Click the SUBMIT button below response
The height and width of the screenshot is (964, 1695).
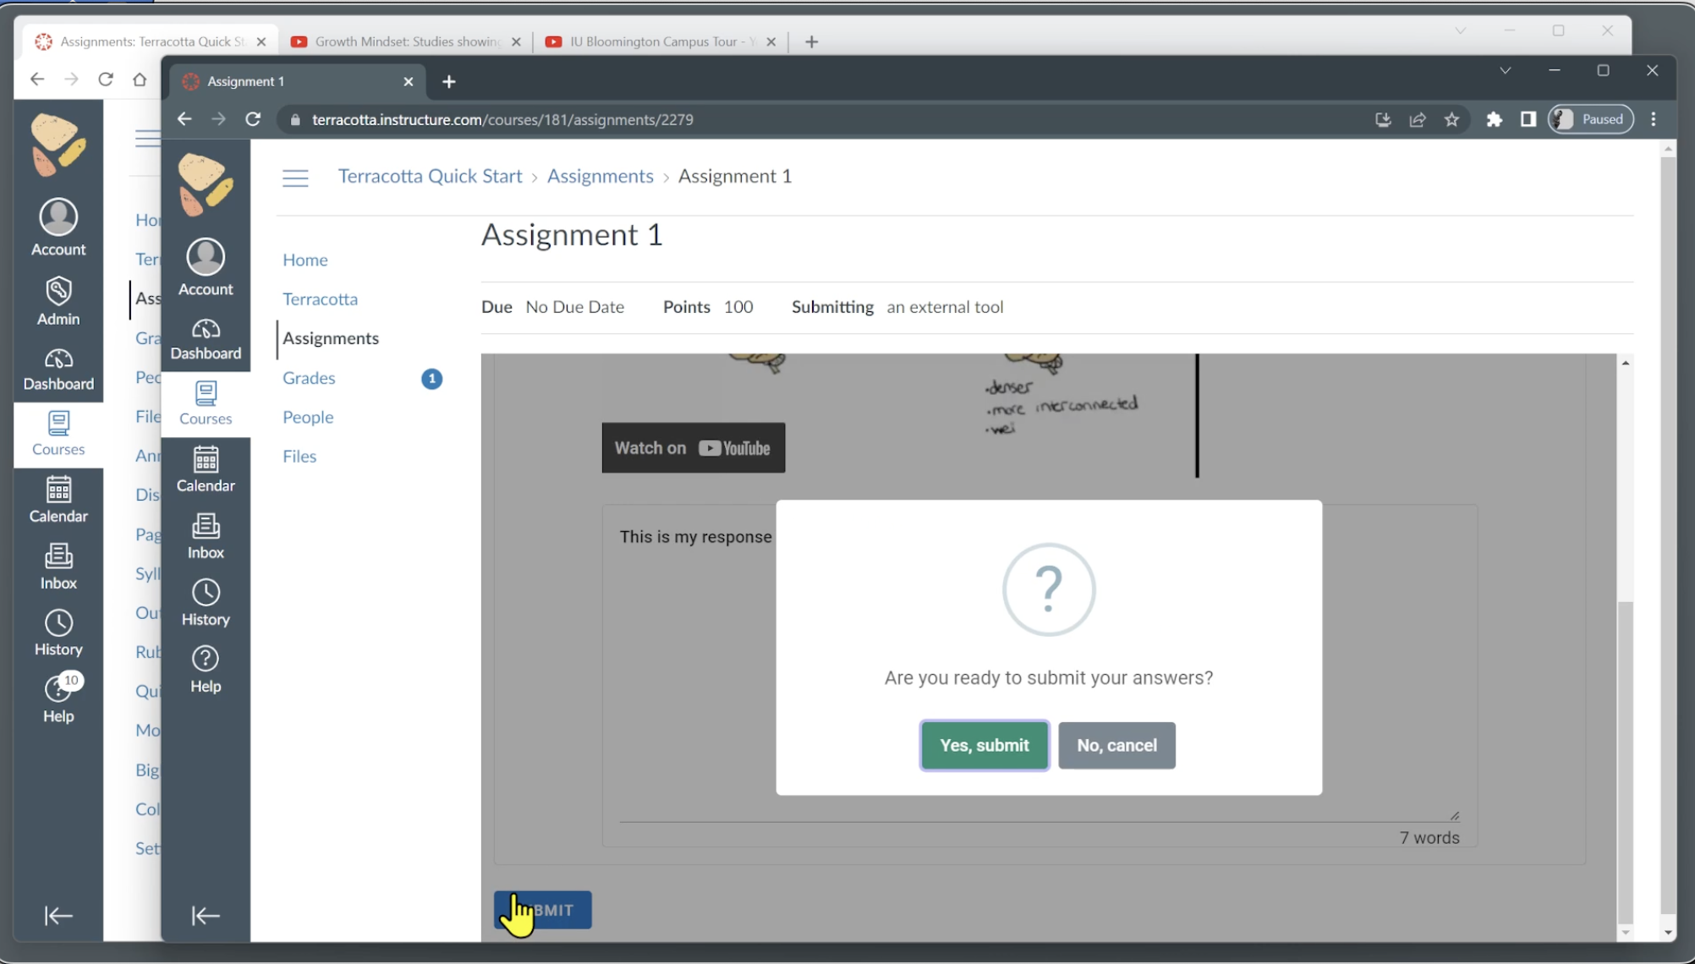[543, 910]
